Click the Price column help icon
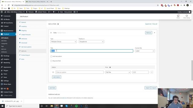Viewport: 193px width, 108px height. pos(110,67)
